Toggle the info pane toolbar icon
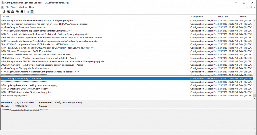 (32, 12)
